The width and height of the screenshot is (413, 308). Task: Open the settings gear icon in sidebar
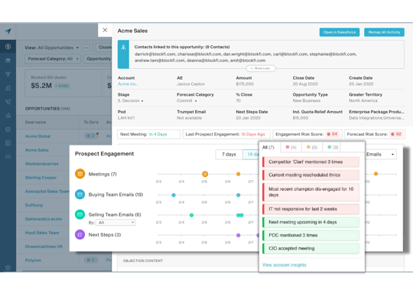click(x=8, y=267)
